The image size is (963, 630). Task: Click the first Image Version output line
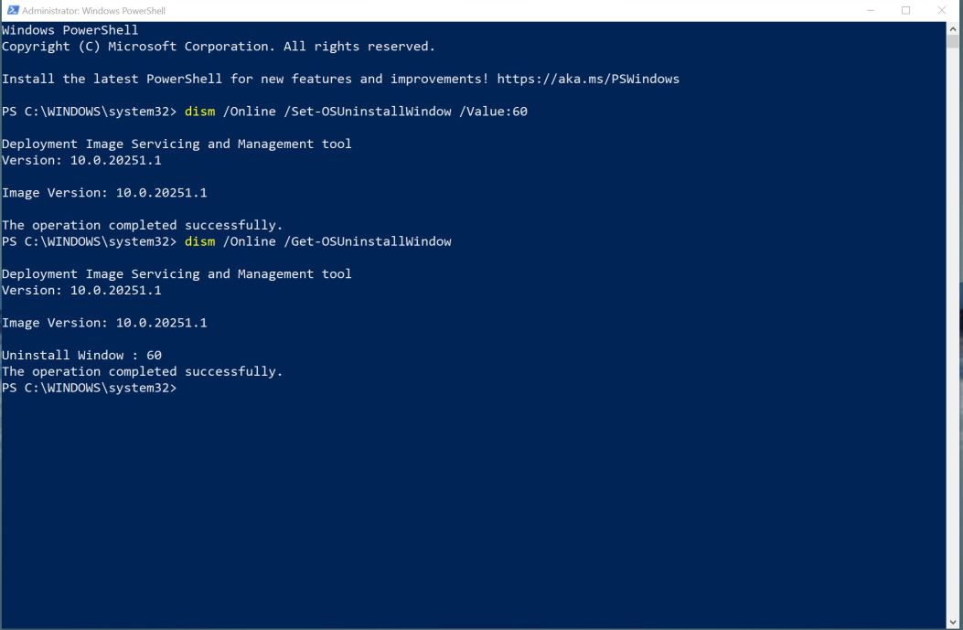point(104,193)
